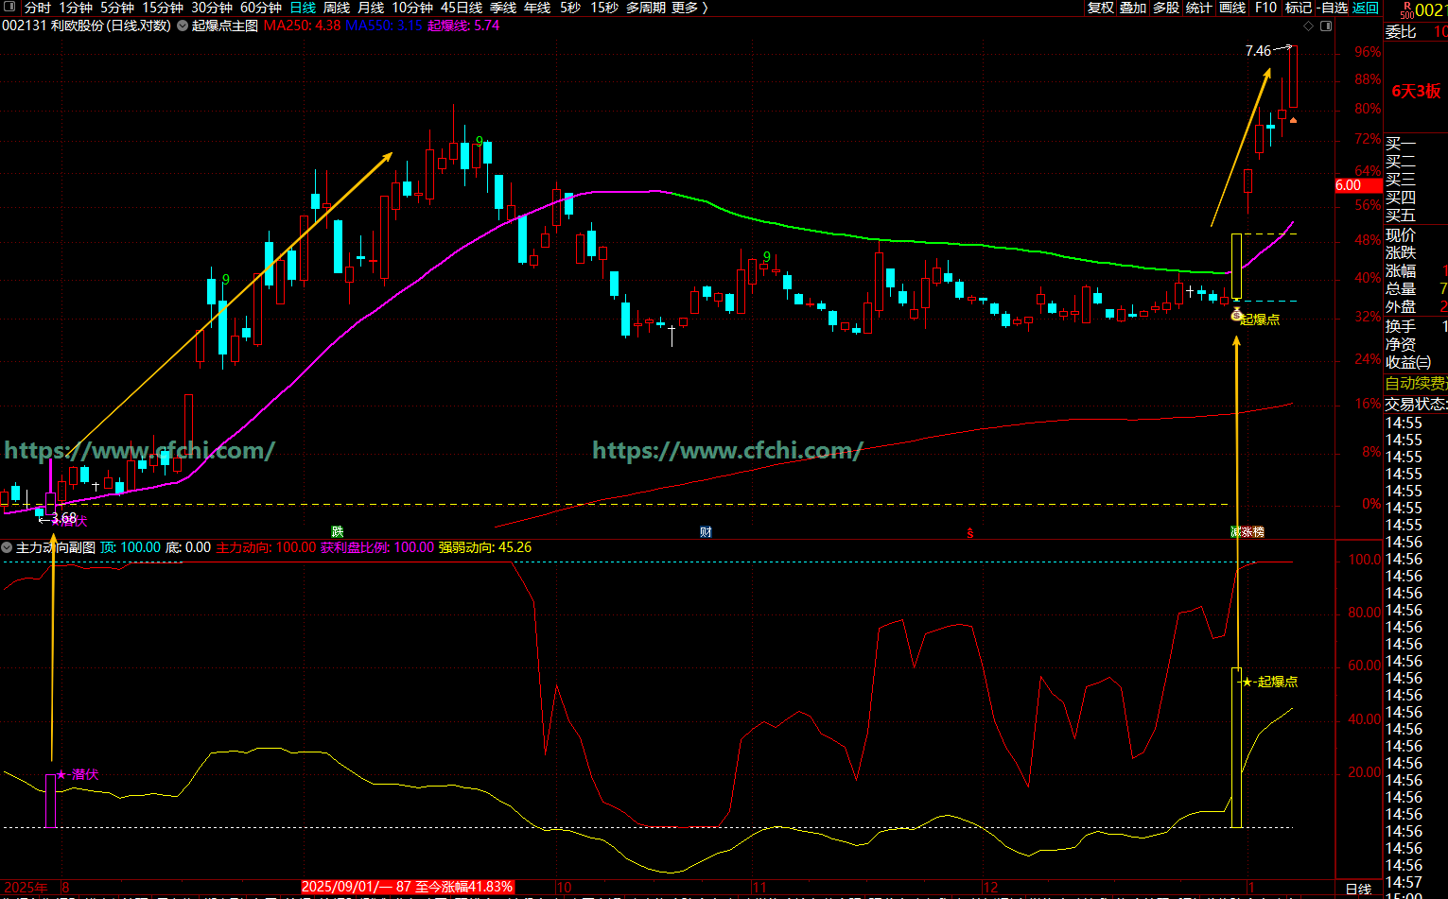Click the blue 财 financial event marker
1448x899 pixels.
706,532
